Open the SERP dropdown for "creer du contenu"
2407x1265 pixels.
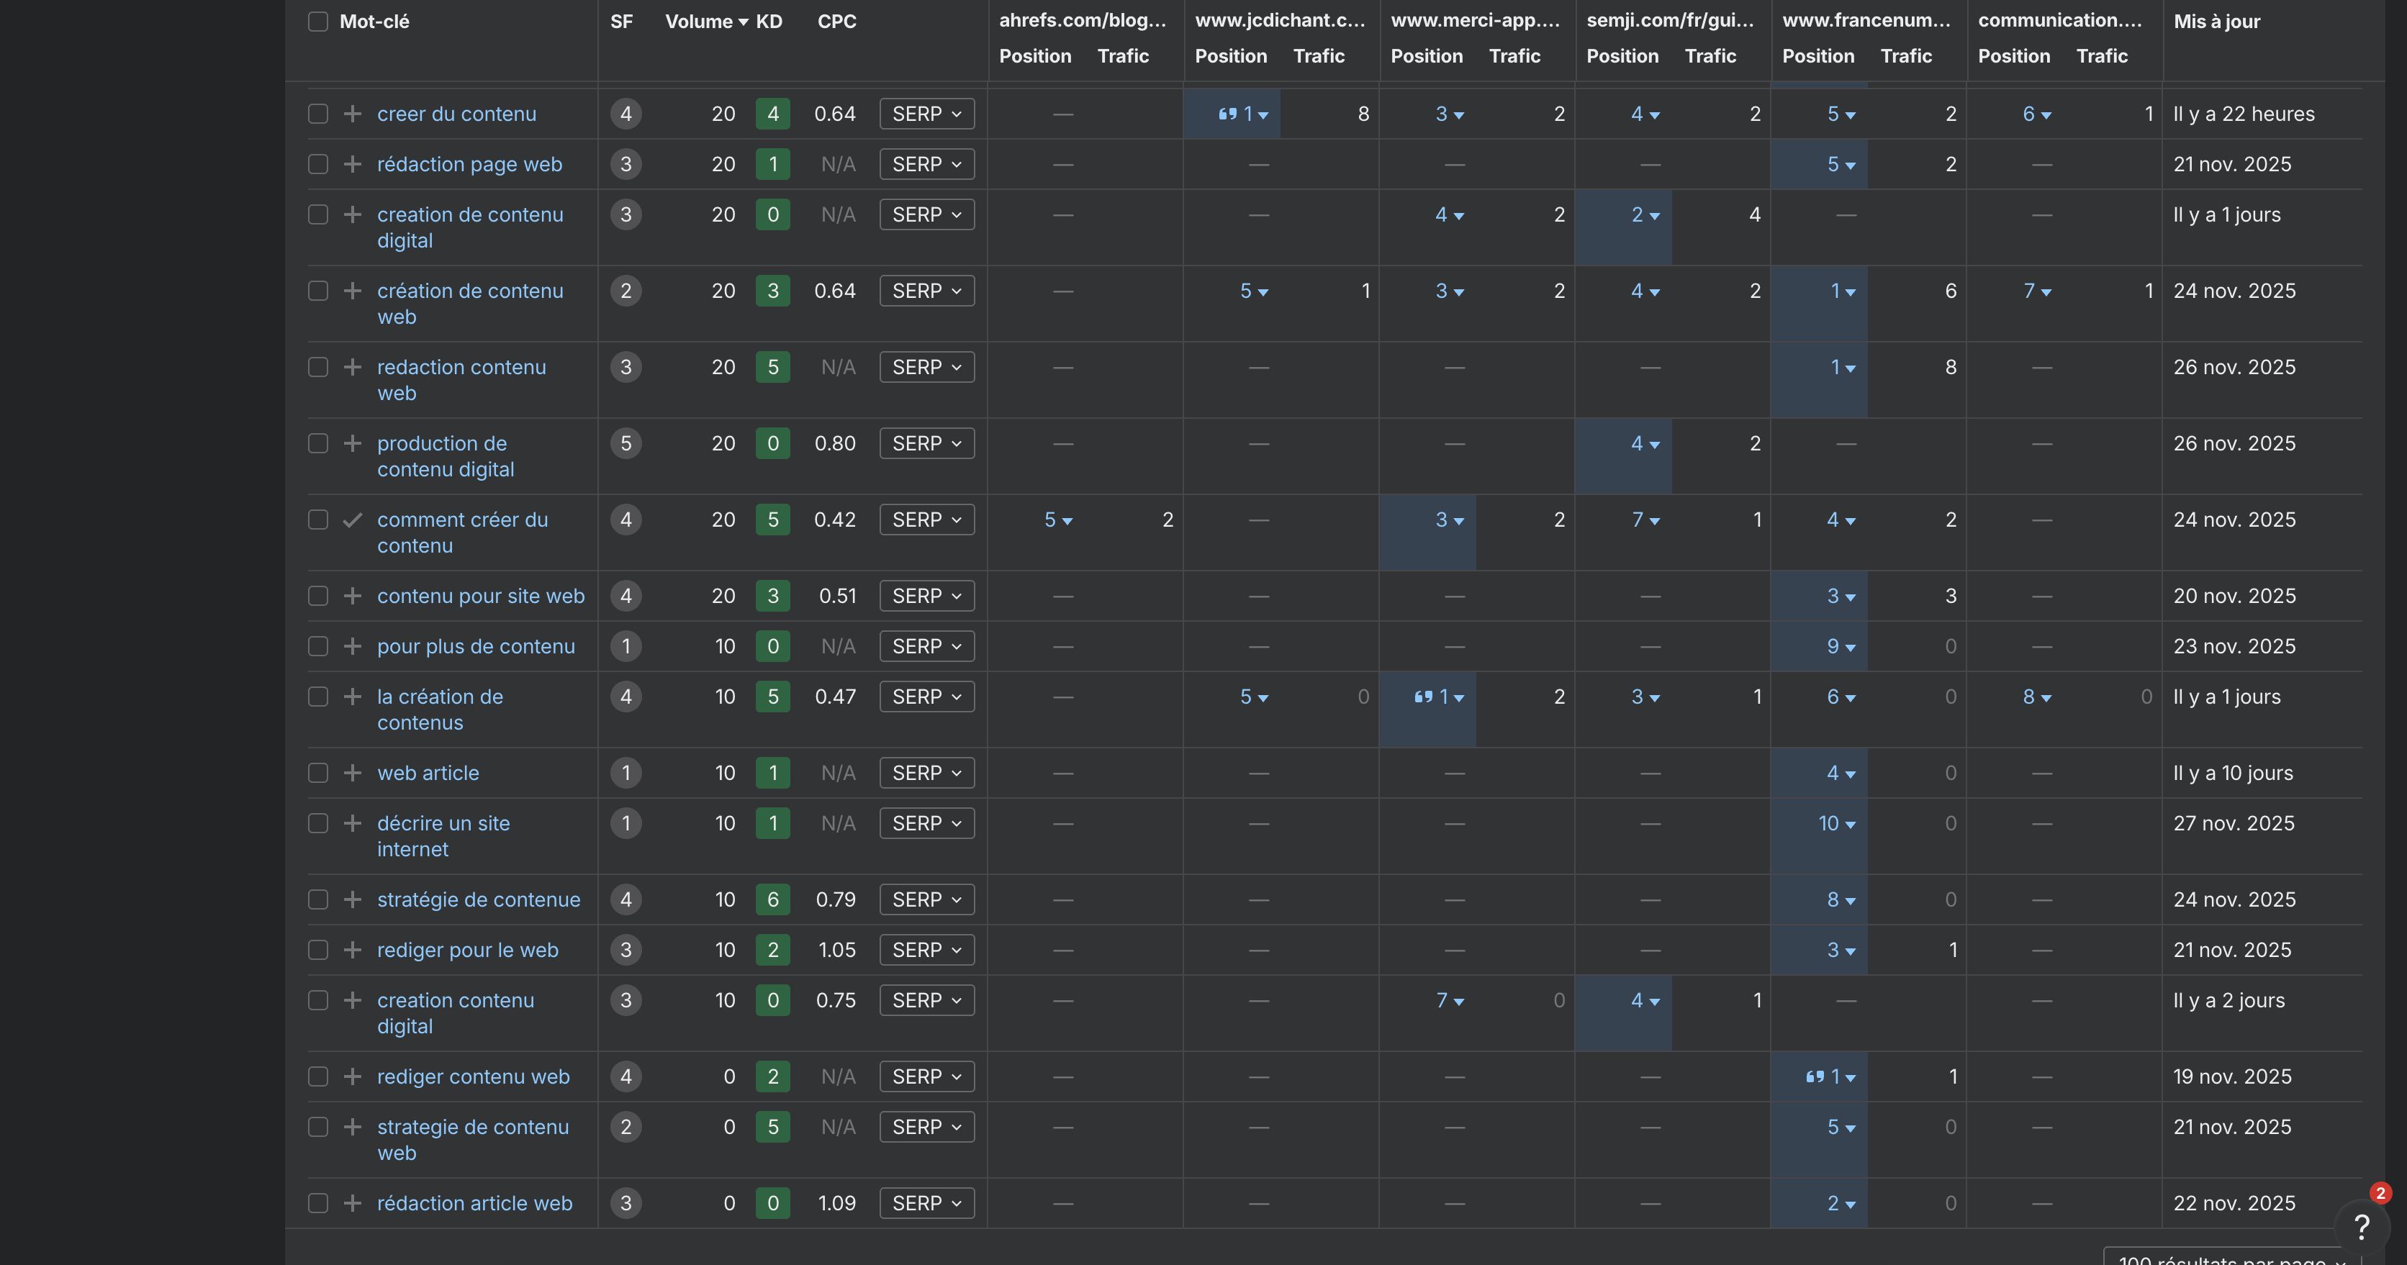[926, 113]
